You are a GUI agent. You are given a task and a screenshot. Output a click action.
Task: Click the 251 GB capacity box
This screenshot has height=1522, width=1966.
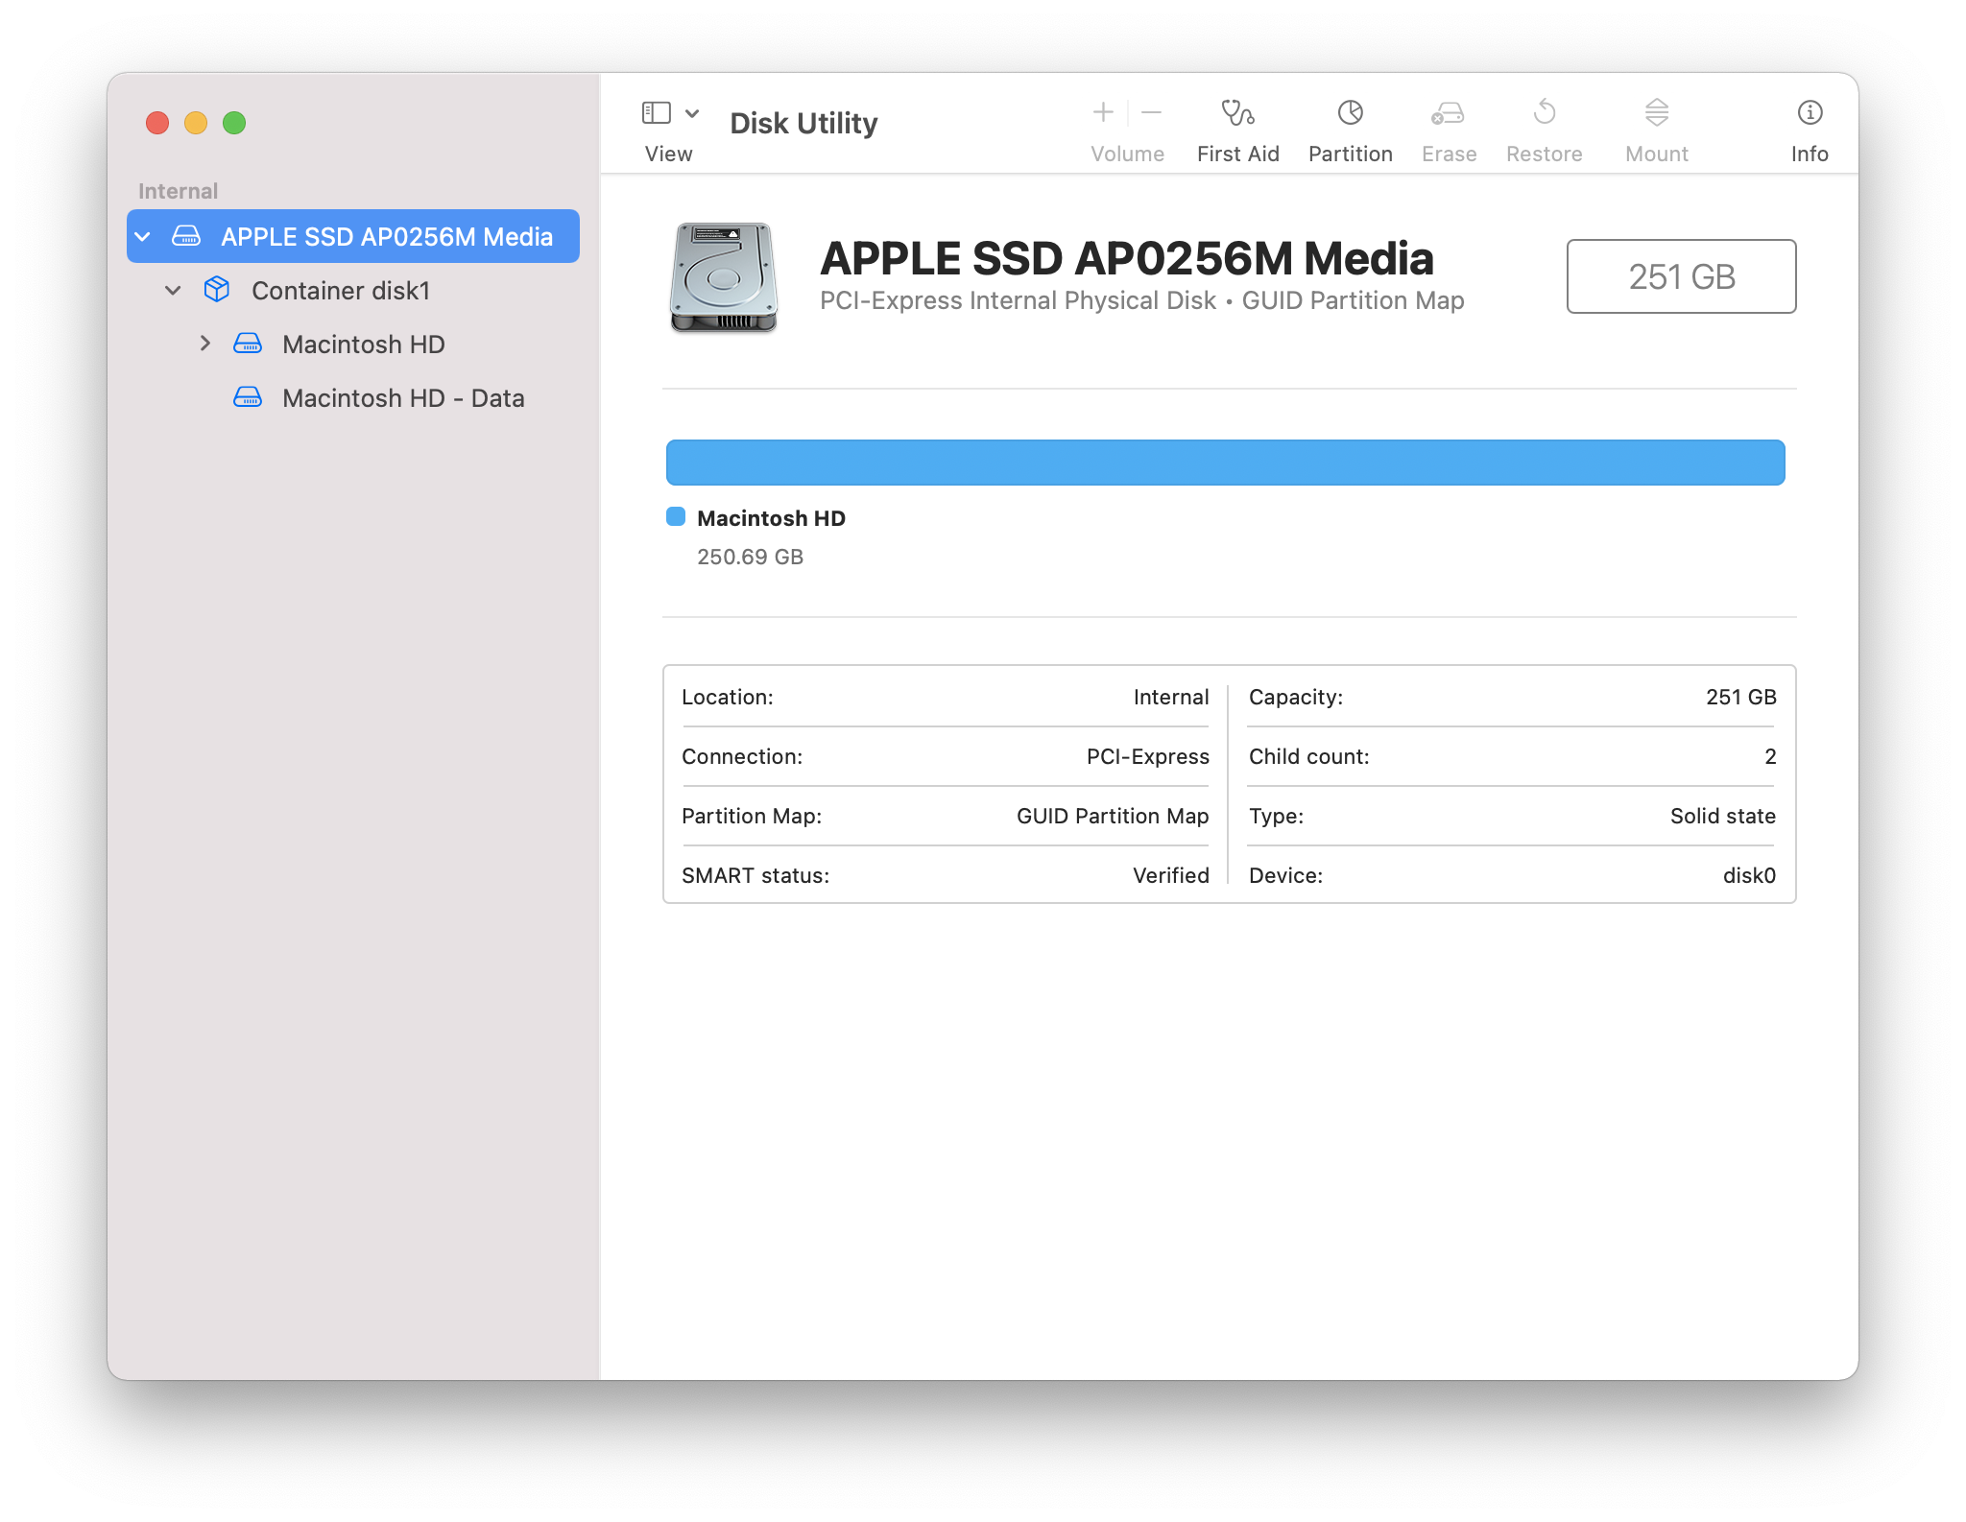coord(1682,276)
